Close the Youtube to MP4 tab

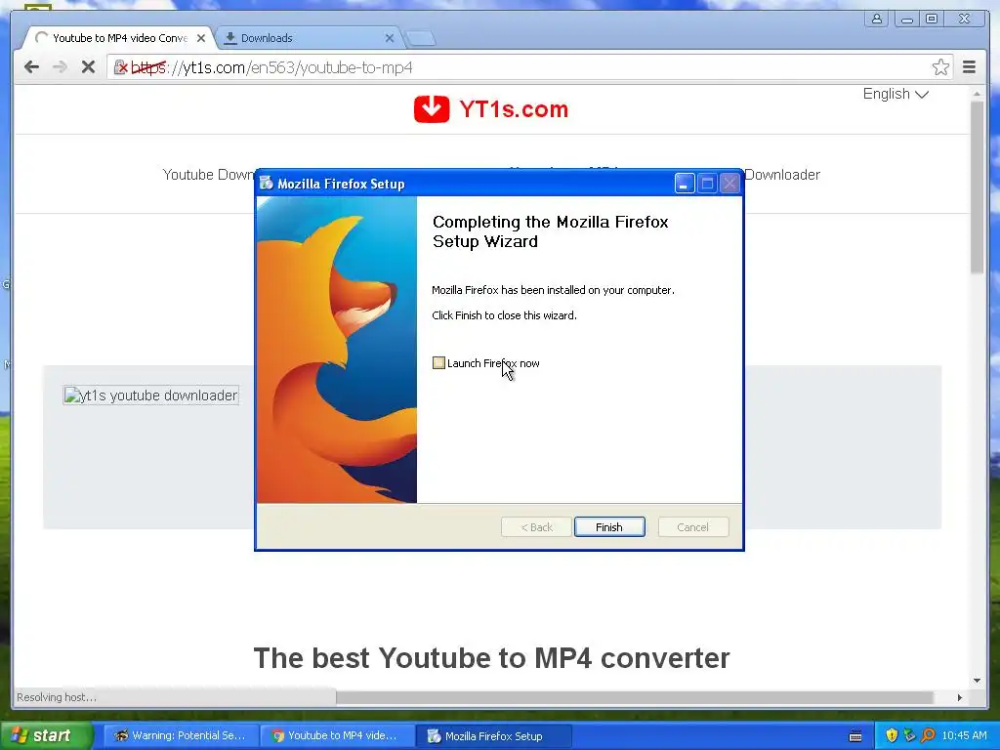click(201, 38)
